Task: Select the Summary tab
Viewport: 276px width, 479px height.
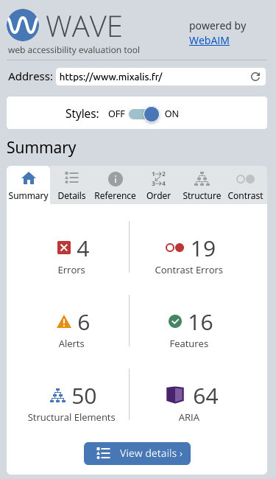Action: point(29,185)
